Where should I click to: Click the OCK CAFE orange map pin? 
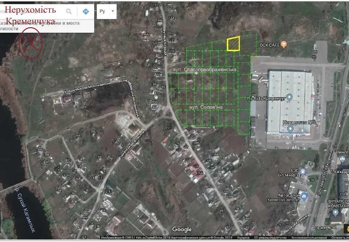[x=284, y=44]
